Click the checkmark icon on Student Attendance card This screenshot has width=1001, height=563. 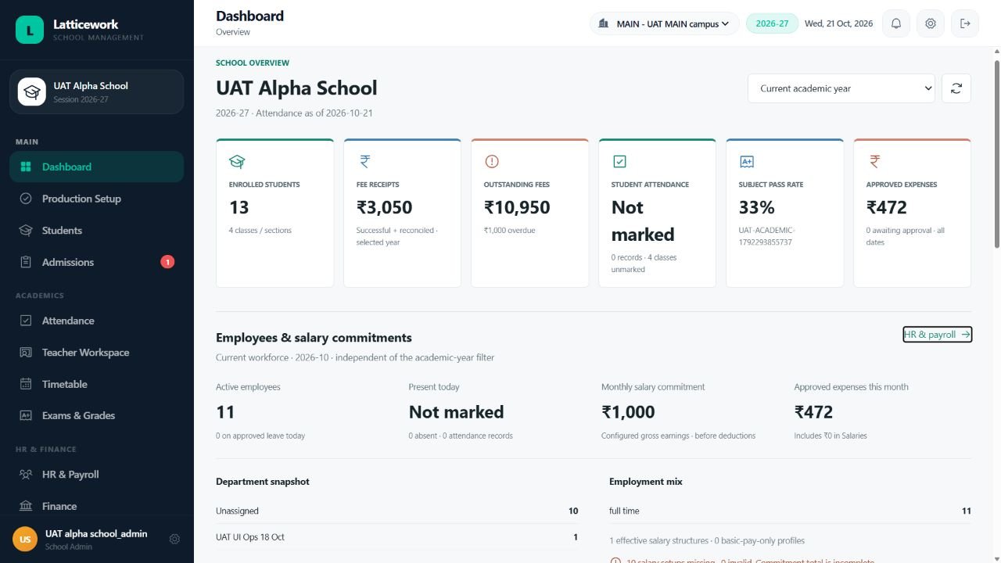(619, 162)
